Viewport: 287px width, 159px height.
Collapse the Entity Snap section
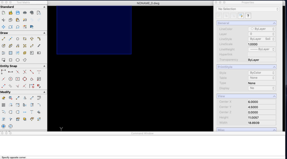click(x=44, y=66)
